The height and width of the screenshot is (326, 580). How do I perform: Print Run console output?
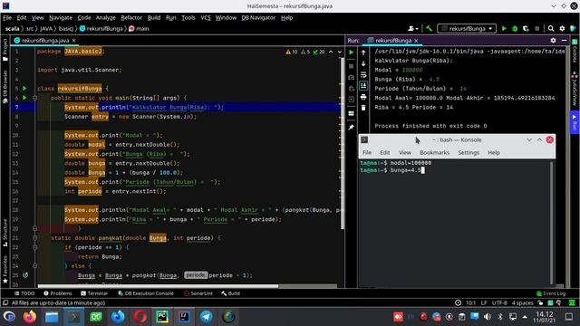pyautogui.click(x=363, y=97)
